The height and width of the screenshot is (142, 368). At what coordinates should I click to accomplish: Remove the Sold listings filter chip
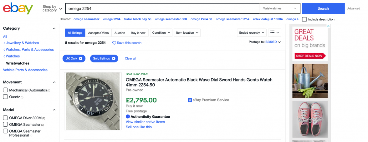click(x=113, y=58)
